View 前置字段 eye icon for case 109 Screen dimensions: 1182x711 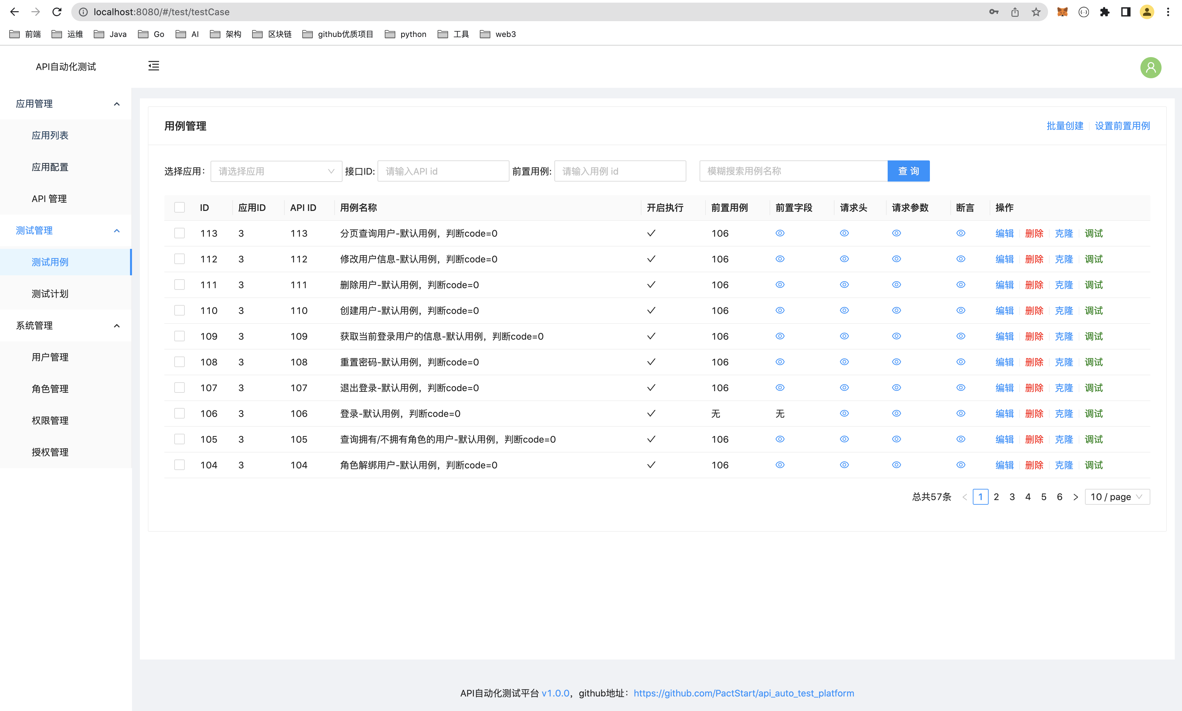click(780, 336)
